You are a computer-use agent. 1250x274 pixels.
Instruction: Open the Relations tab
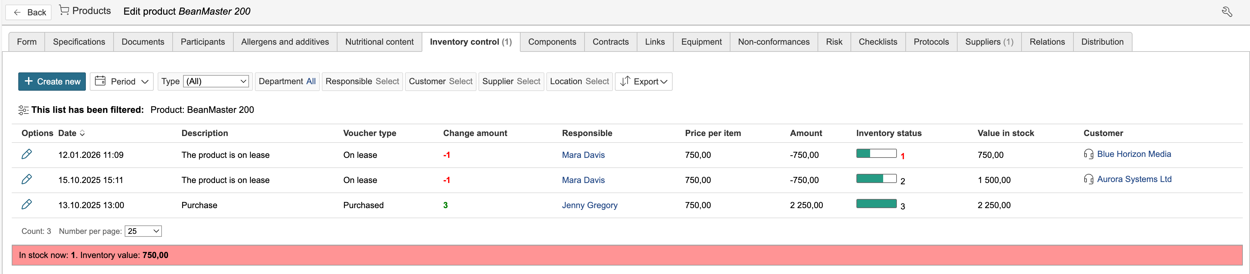click(x=1047, y=42)
